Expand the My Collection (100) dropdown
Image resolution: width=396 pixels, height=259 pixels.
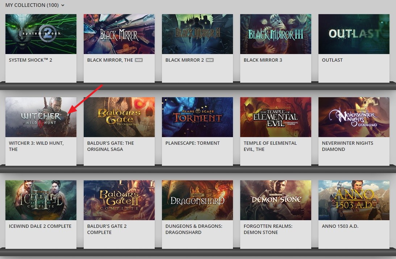click(34, 5)
